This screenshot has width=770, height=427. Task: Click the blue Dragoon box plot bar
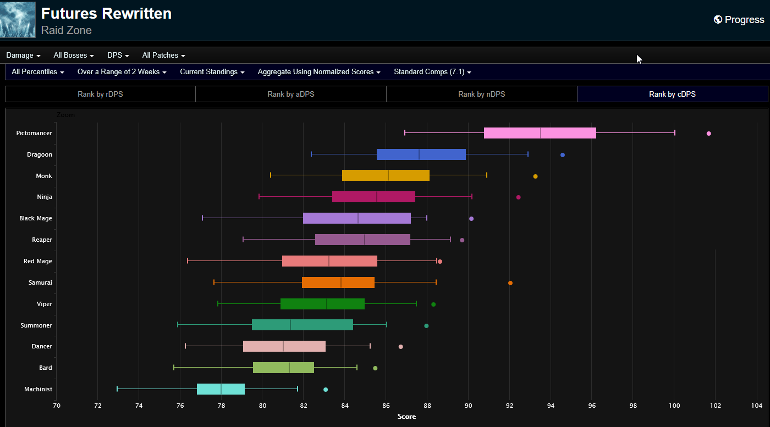[x=421, y=154]
